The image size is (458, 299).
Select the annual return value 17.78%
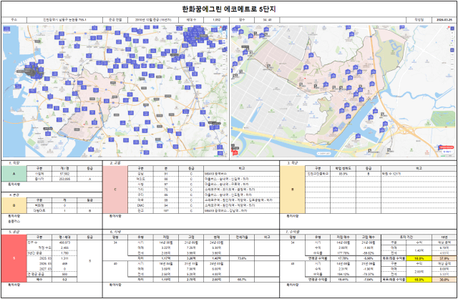point(343,258)
